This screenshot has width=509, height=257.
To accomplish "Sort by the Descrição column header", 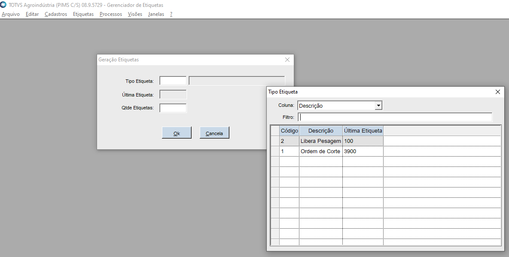I will coord(321,130).
